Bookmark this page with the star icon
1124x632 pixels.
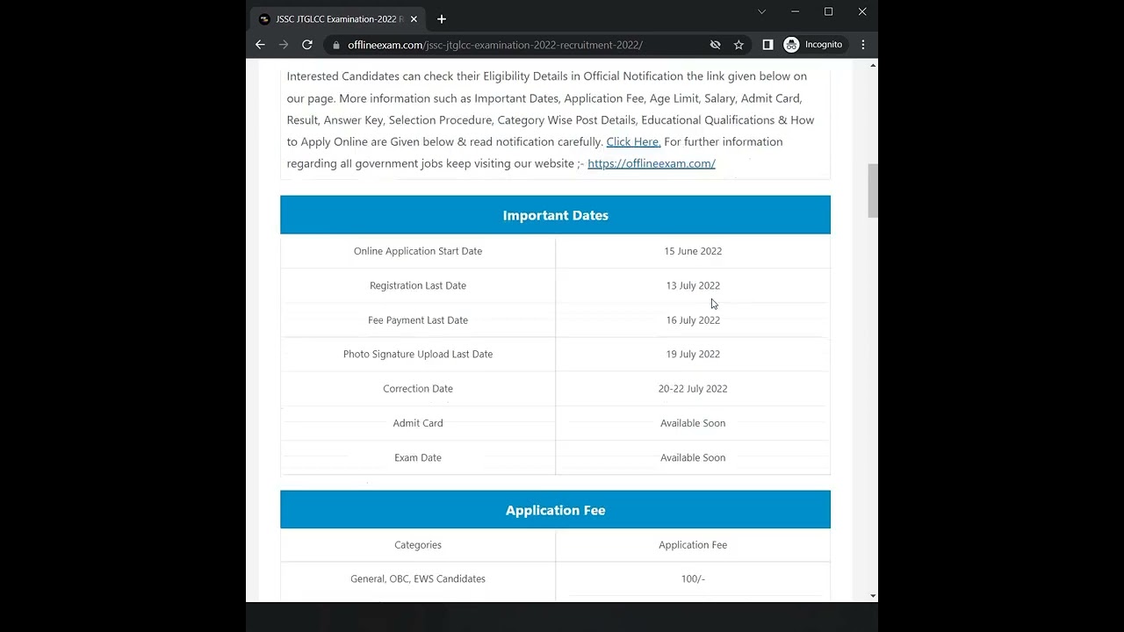click(x=739, y=45)
